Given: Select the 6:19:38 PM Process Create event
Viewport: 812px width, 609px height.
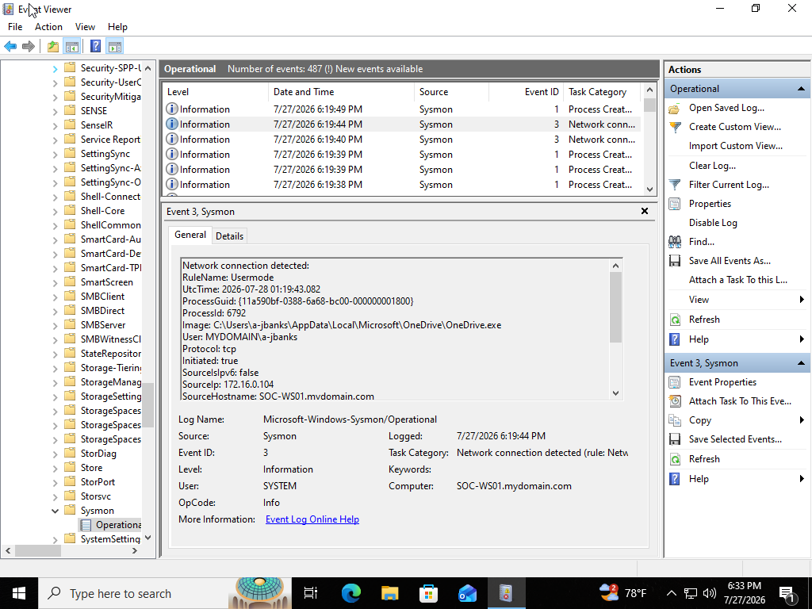Looking at the screenshot, I should pyautogui.click(x=402, y=185).
